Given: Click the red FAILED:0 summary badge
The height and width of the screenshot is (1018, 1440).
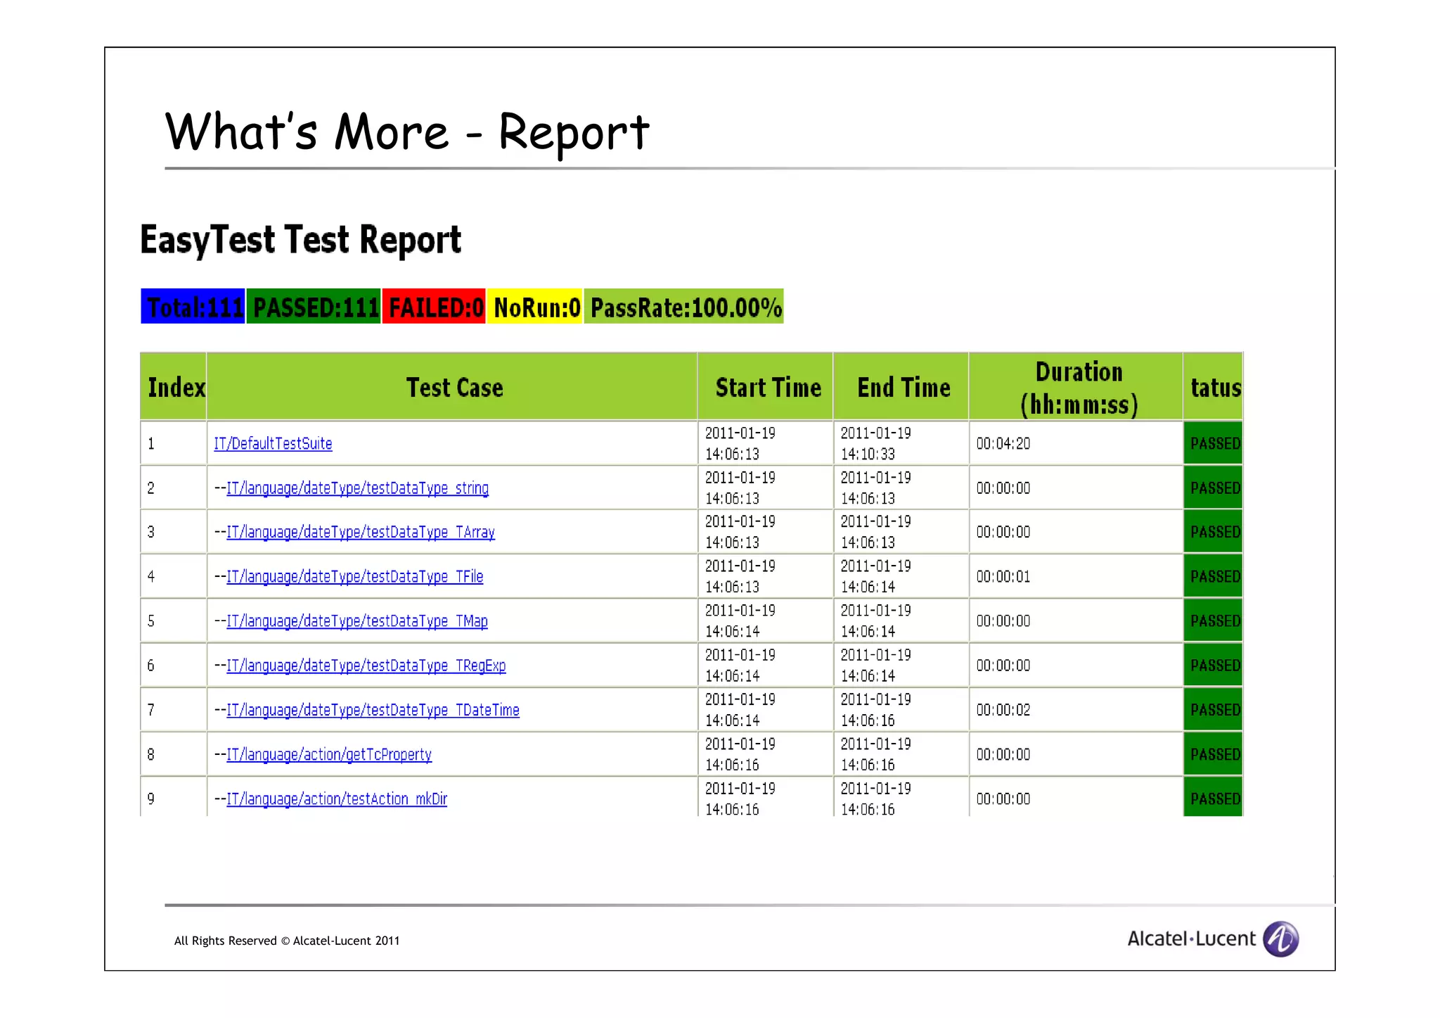Looking at the screenshot, I should pyautogui.click(x=434, y=306).
